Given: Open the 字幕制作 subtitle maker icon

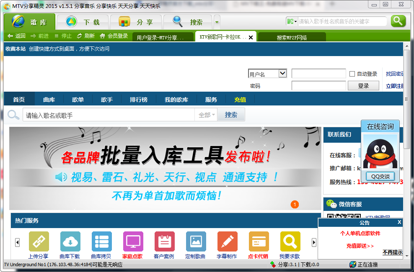Looking at the screenshot, I should coord(227,242).
